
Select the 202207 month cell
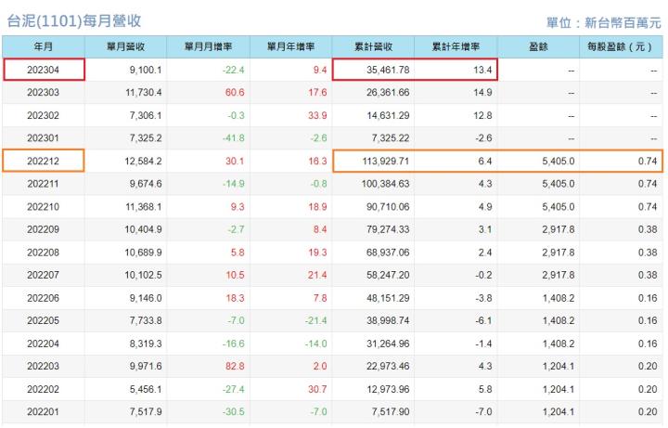click(44, 275)
